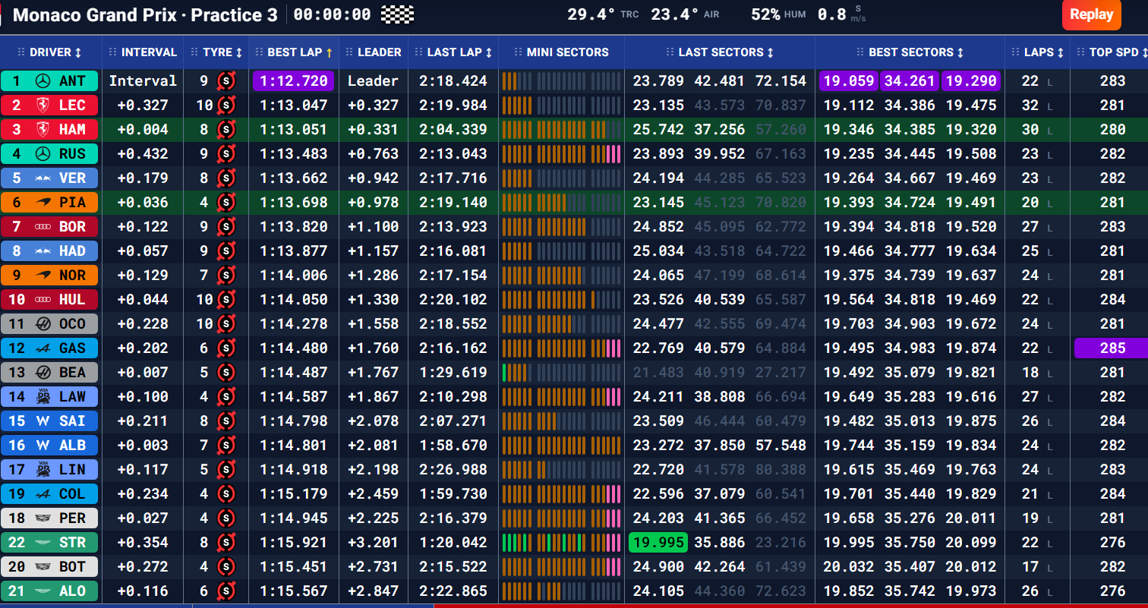This screenshot has height=608, width=1148.
Task: Click the BEST SECTORS sort arrow
Action: click(960, 53)
